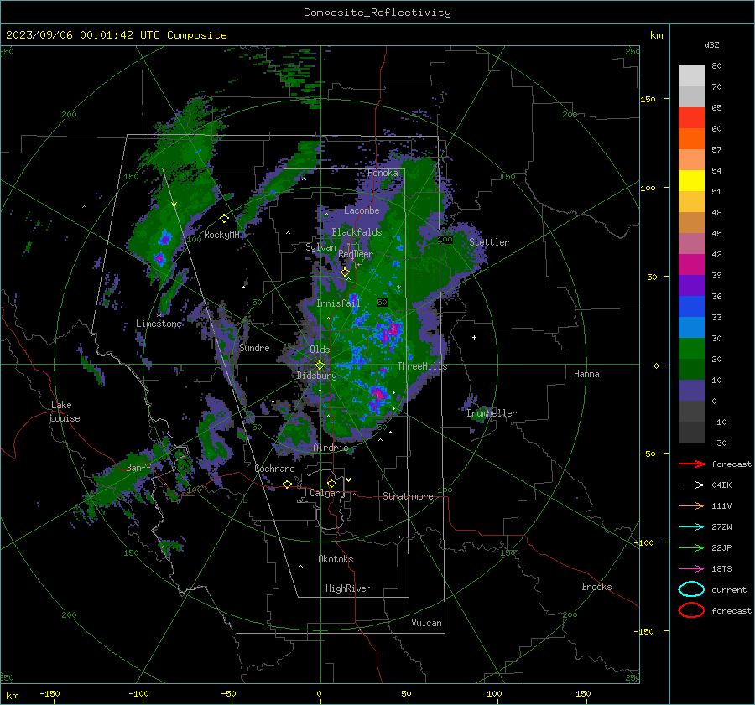755x705 pixels.
Task: Click the Olds town label
Action: tap(320, 350)
